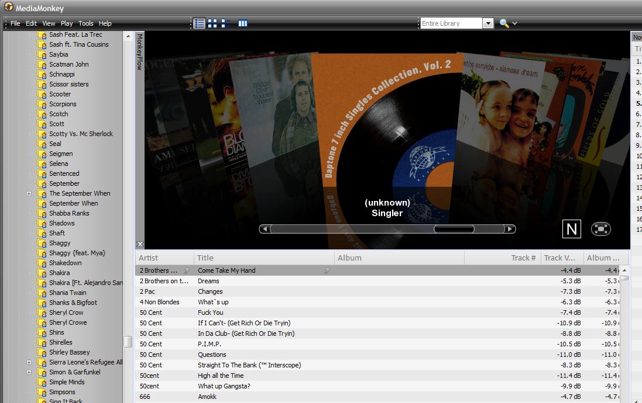Open the View menu
Screen dimensions: 642x403
tap(49, 23)
